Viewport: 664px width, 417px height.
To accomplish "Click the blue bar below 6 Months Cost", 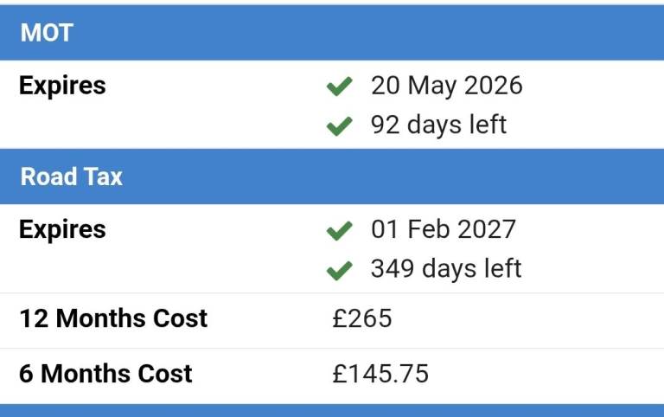I will [x=332, y=410].
